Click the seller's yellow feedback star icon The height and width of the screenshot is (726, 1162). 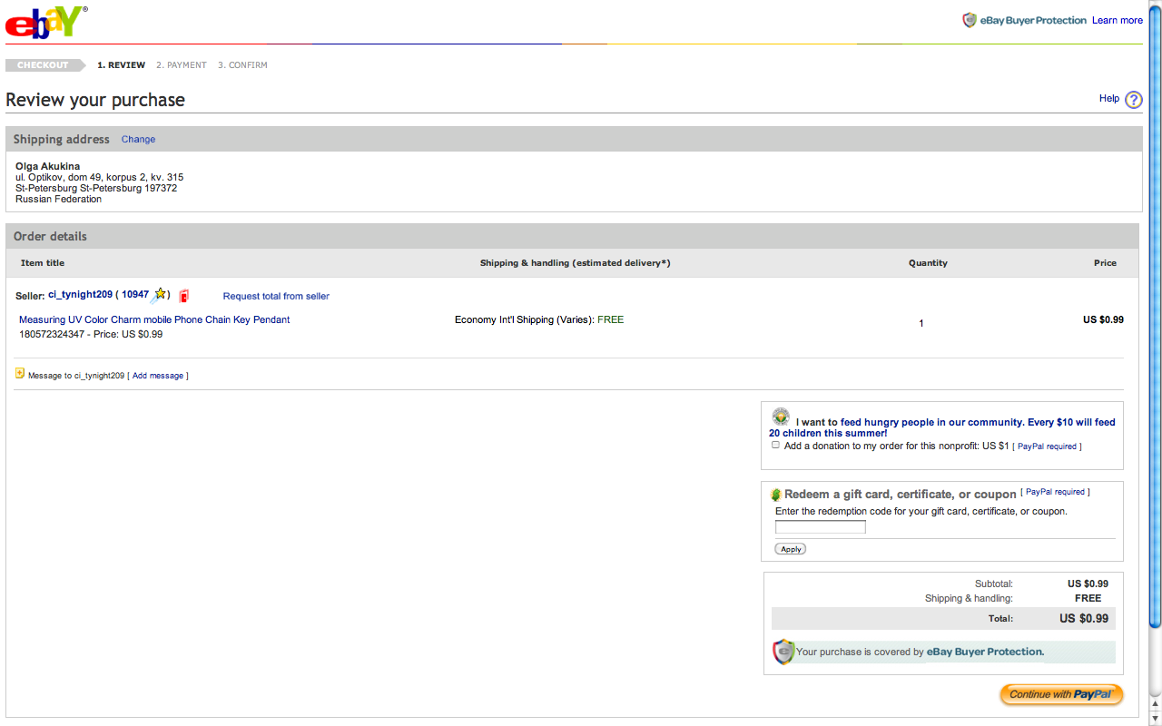coord(160,294)
